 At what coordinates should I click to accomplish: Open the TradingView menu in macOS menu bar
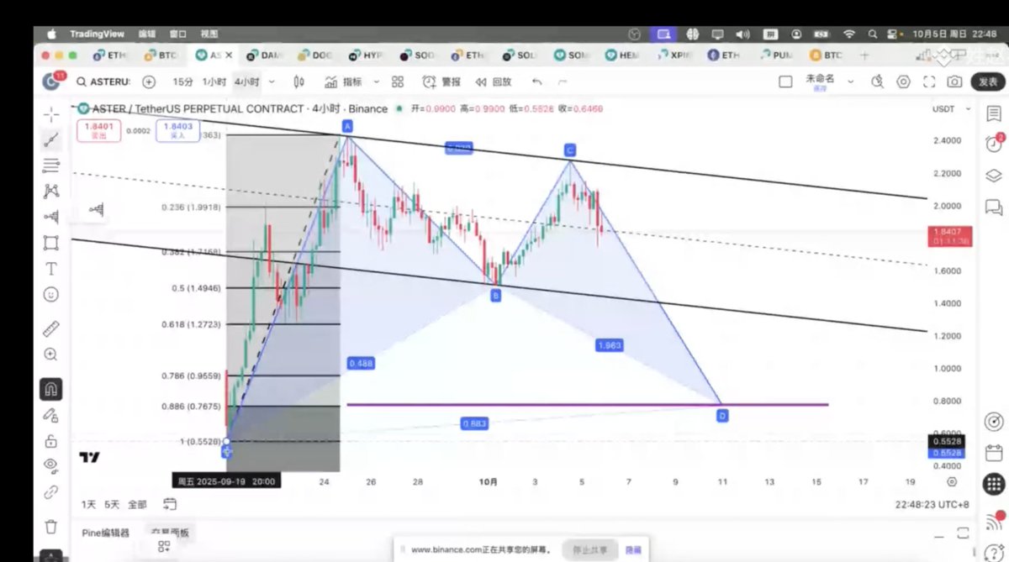(97, 34)
